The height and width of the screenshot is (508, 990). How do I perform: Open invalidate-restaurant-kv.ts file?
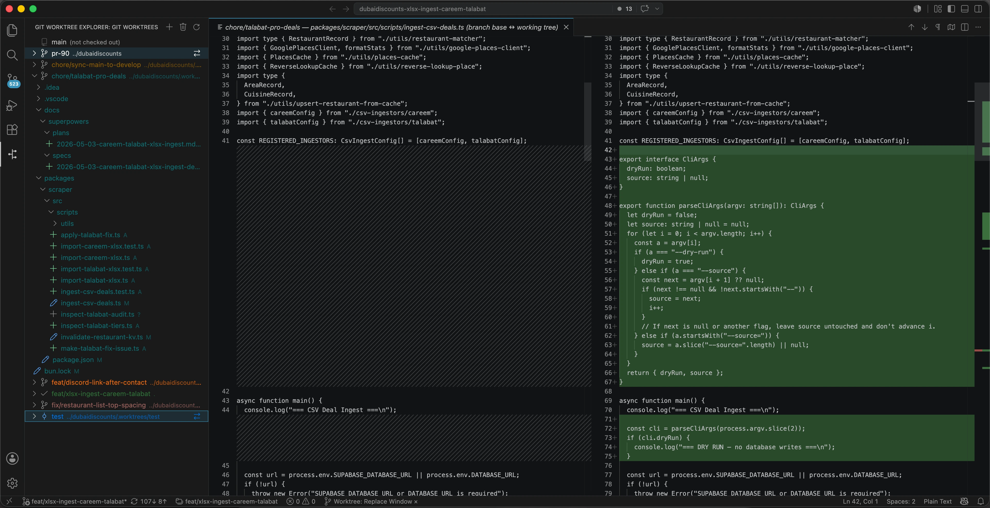click(x=102, y=337)
